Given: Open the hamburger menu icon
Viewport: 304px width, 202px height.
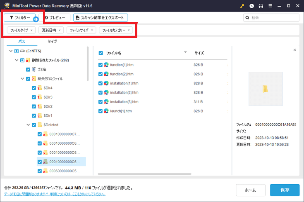Looking at the screenshot, I should point(271,6).
